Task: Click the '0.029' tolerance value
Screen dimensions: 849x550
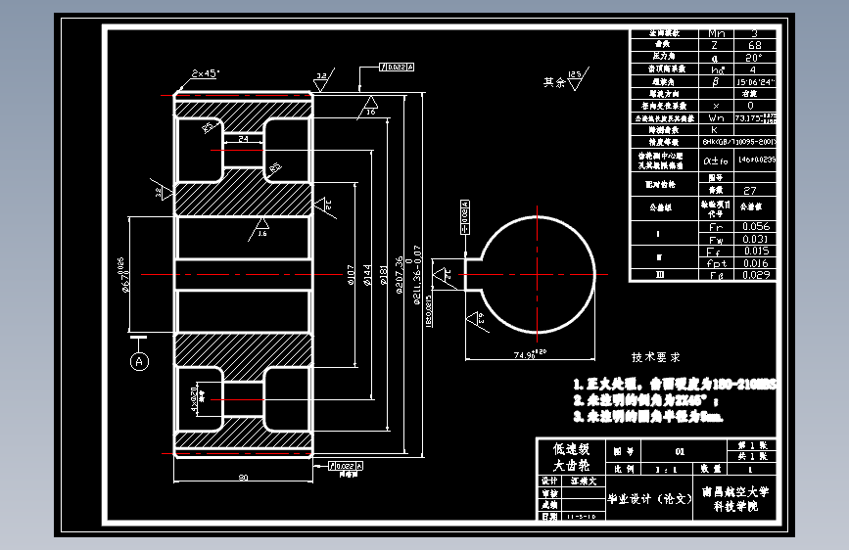Action: pyautogui.click(x=755, y=275)
